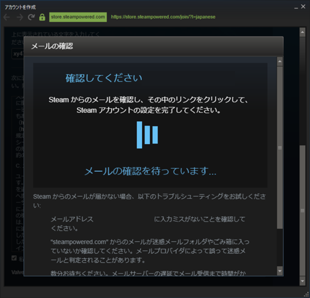Click the メールの確認 dialog title
The image size is (310, 298).
pyautogui.click(x=52, y=46)
